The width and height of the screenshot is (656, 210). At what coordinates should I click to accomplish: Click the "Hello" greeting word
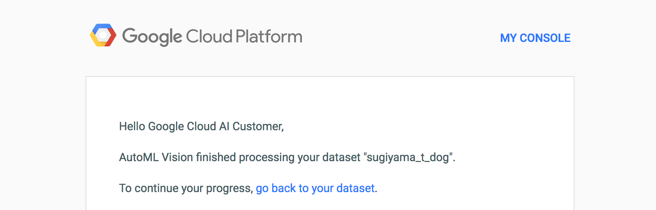pyautogui.click(x=132, y=126)
